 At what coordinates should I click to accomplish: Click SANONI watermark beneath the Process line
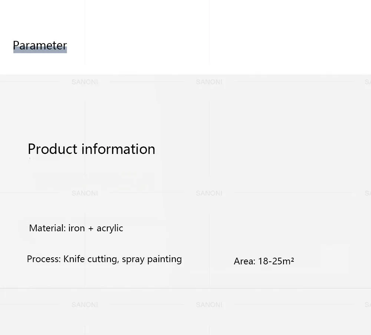pos(85,305)
